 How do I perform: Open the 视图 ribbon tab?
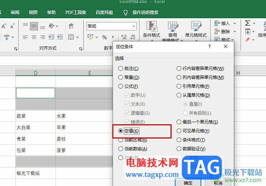[x=33, y=12]
